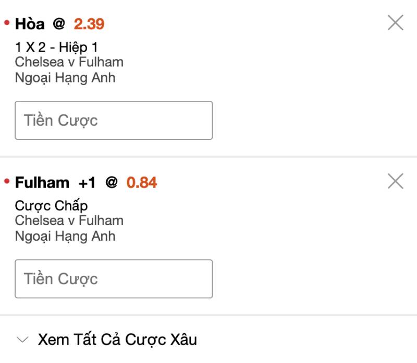Open Chelsea v Fulham match under Cược Chấp
Screen dimensions: 417x363
coord(69,220)
